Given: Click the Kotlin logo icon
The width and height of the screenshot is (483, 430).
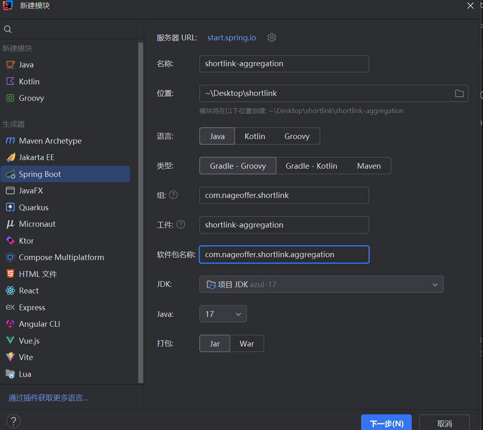Looking at the screenshot, I should (10, 81).
